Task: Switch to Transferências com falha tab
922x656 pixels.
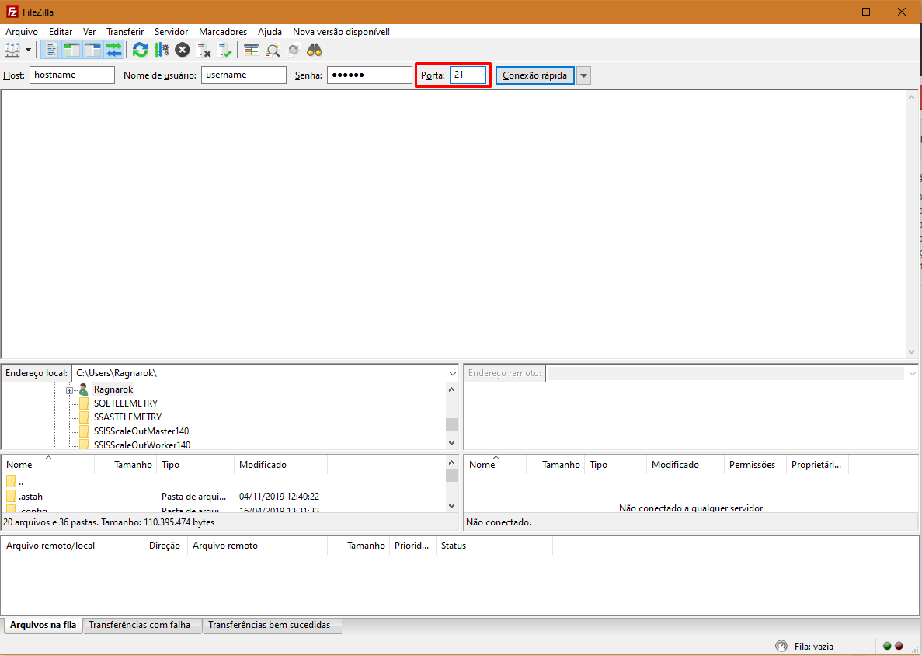Action: 139,625
